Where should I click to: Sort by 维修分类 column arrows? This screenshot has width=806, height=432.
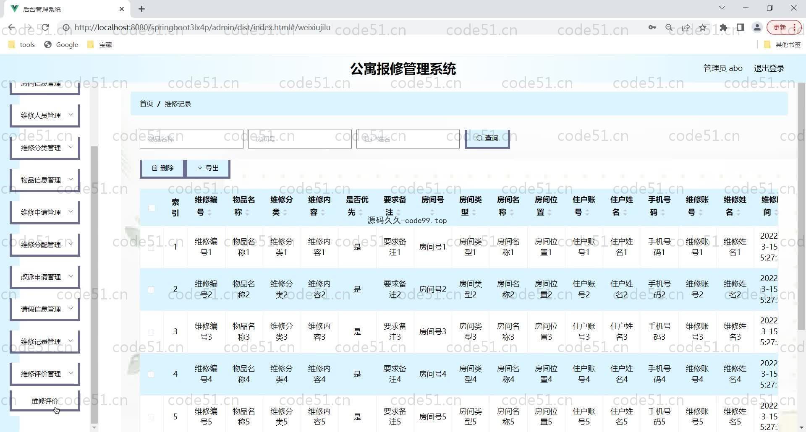pyautogui.click(x=285, y=213)
